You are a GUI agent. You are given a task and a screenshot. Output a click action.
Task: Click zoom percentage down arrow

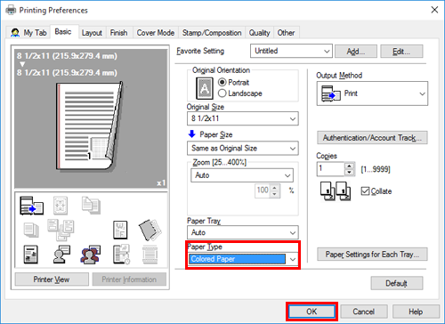275,194
